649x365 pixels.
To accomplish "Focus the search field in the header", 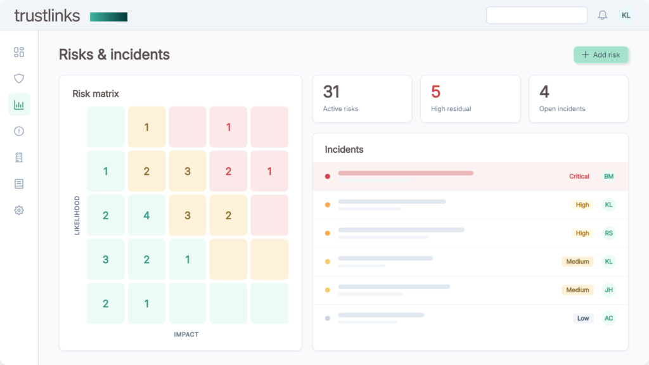I will point(537,15).
